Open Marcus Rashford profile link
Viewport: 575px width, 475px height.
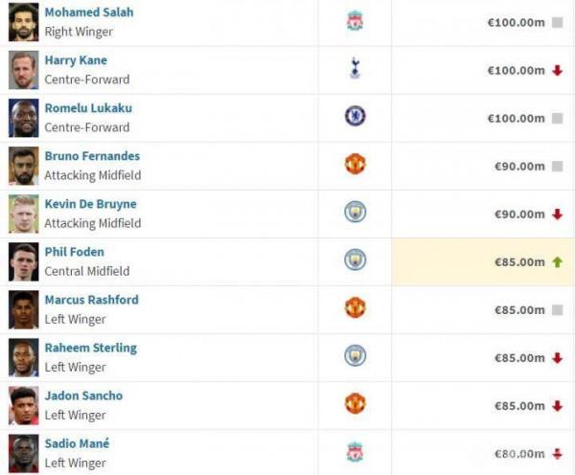[91, 300]
